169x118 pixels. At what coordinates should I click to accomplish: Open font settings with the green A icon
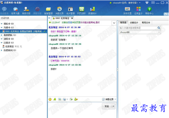[55, 99]
